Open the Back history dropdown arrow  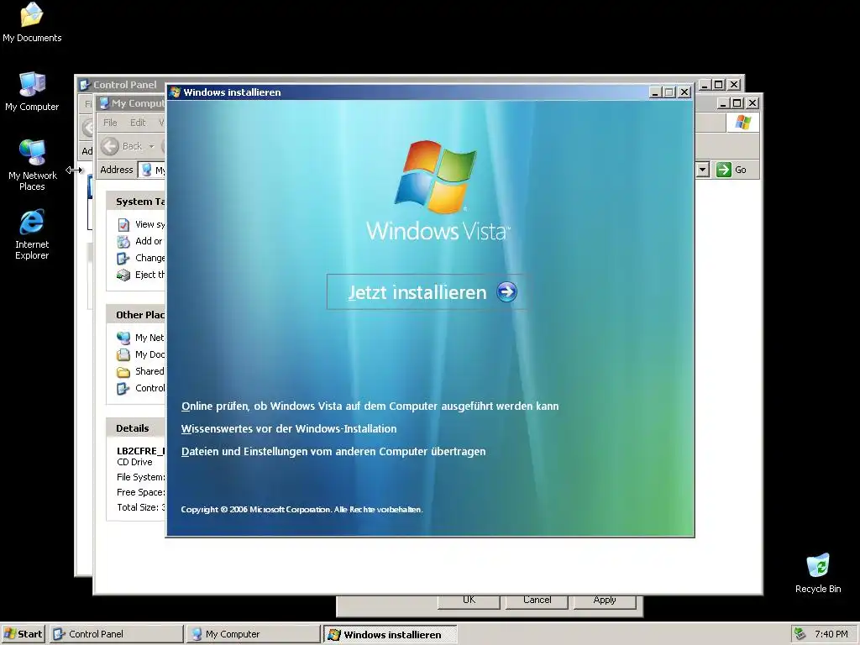point(151,146)
